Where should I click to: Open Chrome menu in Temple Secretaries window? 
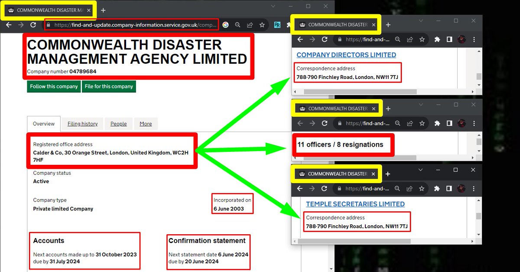474,189
